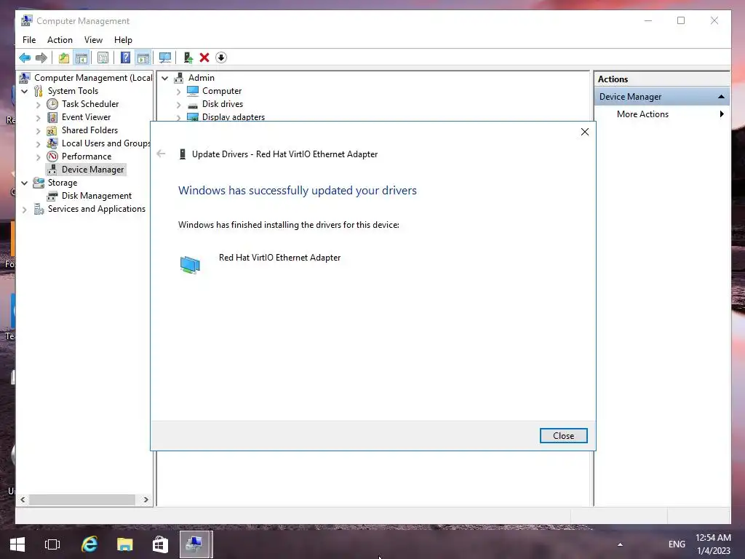Open File Explorer from taskbar
745x559 pixels.
coord(125,544)
